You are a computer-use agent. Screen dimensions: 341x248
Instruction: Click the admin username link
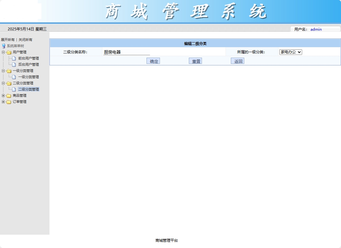pyautogui.click(x=316, y=29)
